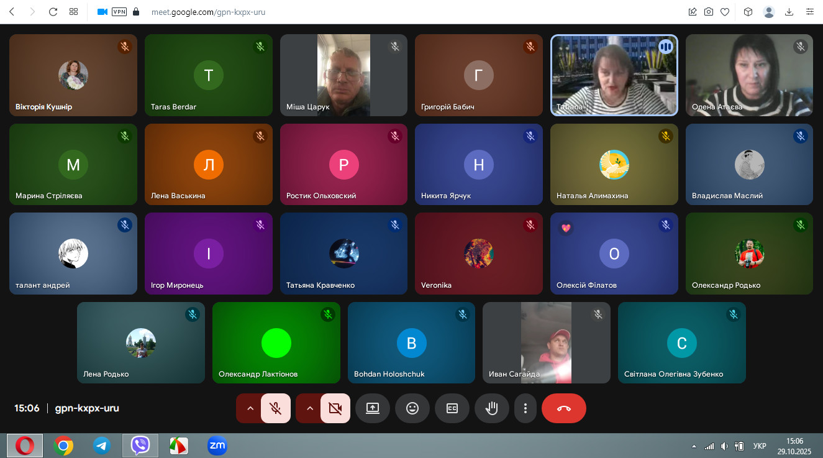The height and width of the screenshot is (458, 823).
Task: Expand audio settings chevron beside microphone
Action: pos(250,408)
